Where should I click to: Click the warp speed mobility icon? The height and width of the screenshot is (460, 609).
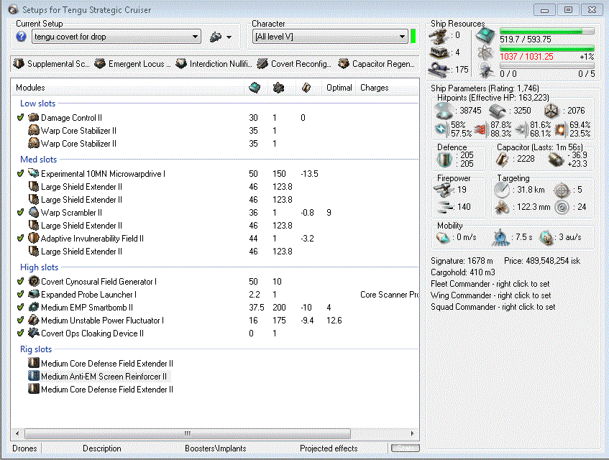(546, 238)
